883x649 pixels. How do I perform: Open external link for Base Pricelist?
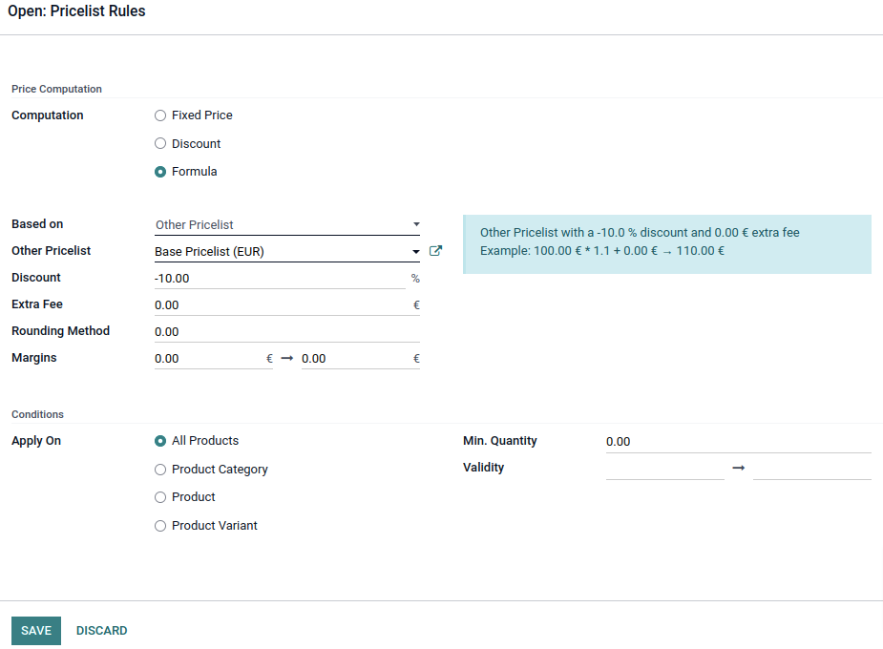tap(435, 251)
